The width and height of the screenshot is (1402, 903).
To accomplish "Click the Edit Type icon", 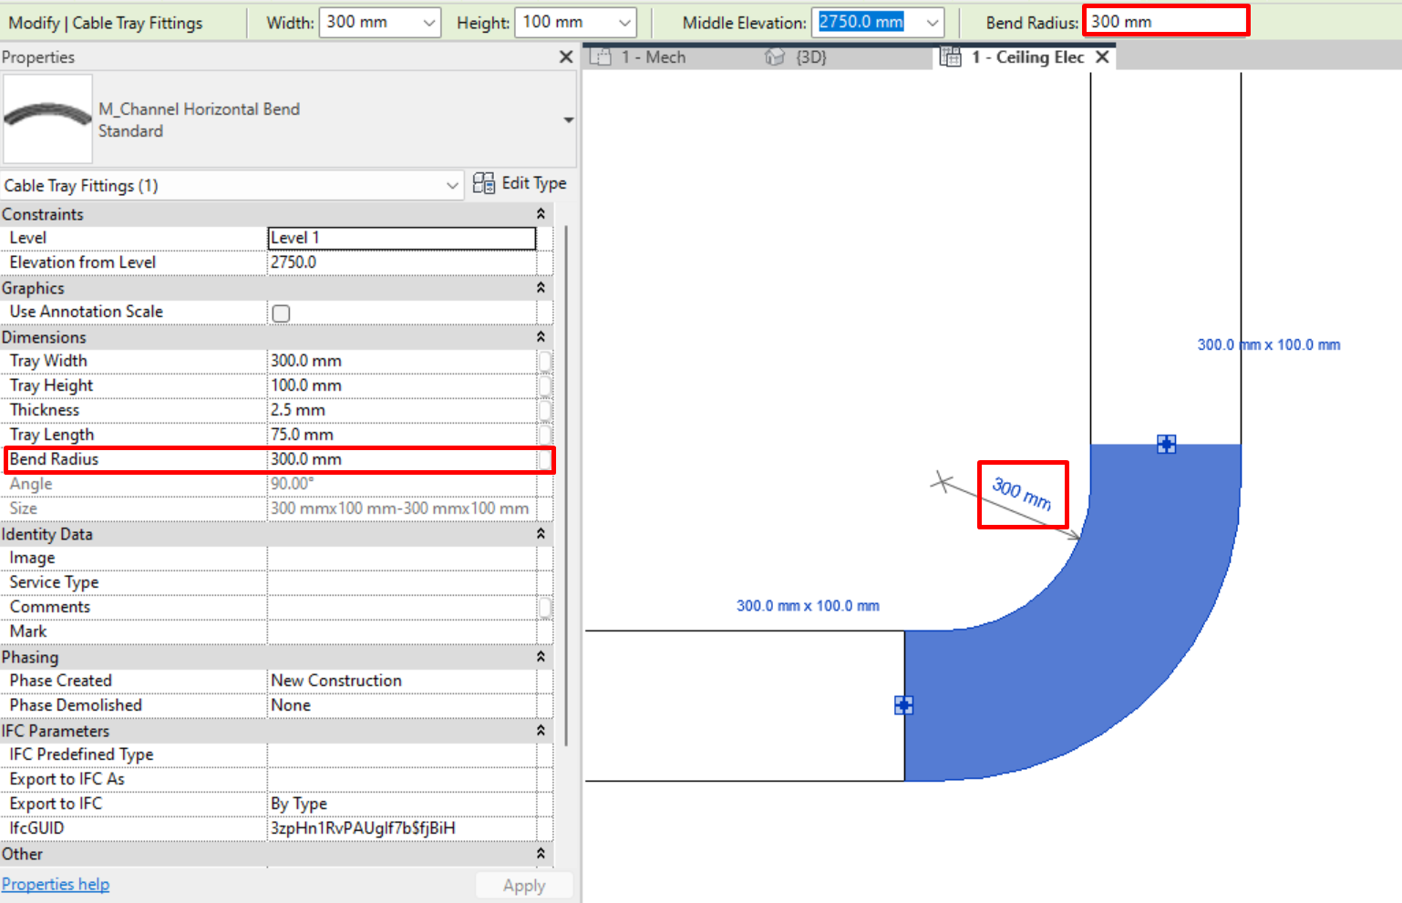I will tap(483, 183).
